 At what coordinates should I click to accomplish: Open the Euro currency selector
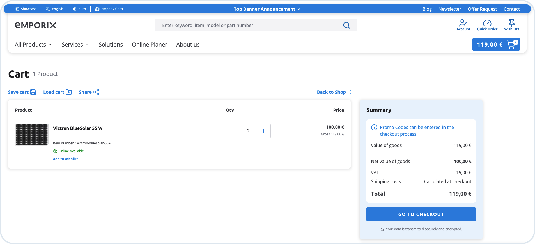click(x=79, y=9)
